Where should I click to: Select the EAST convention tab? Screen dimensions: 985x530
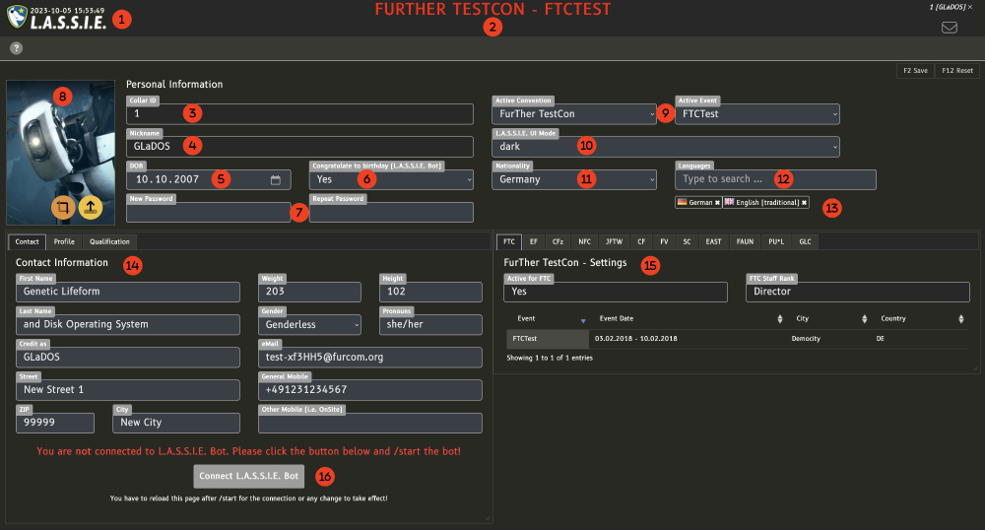coord(714,241)
